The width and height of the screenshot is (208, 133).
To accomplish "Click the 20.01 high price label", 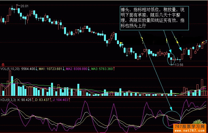I will (x=25, y=5).
